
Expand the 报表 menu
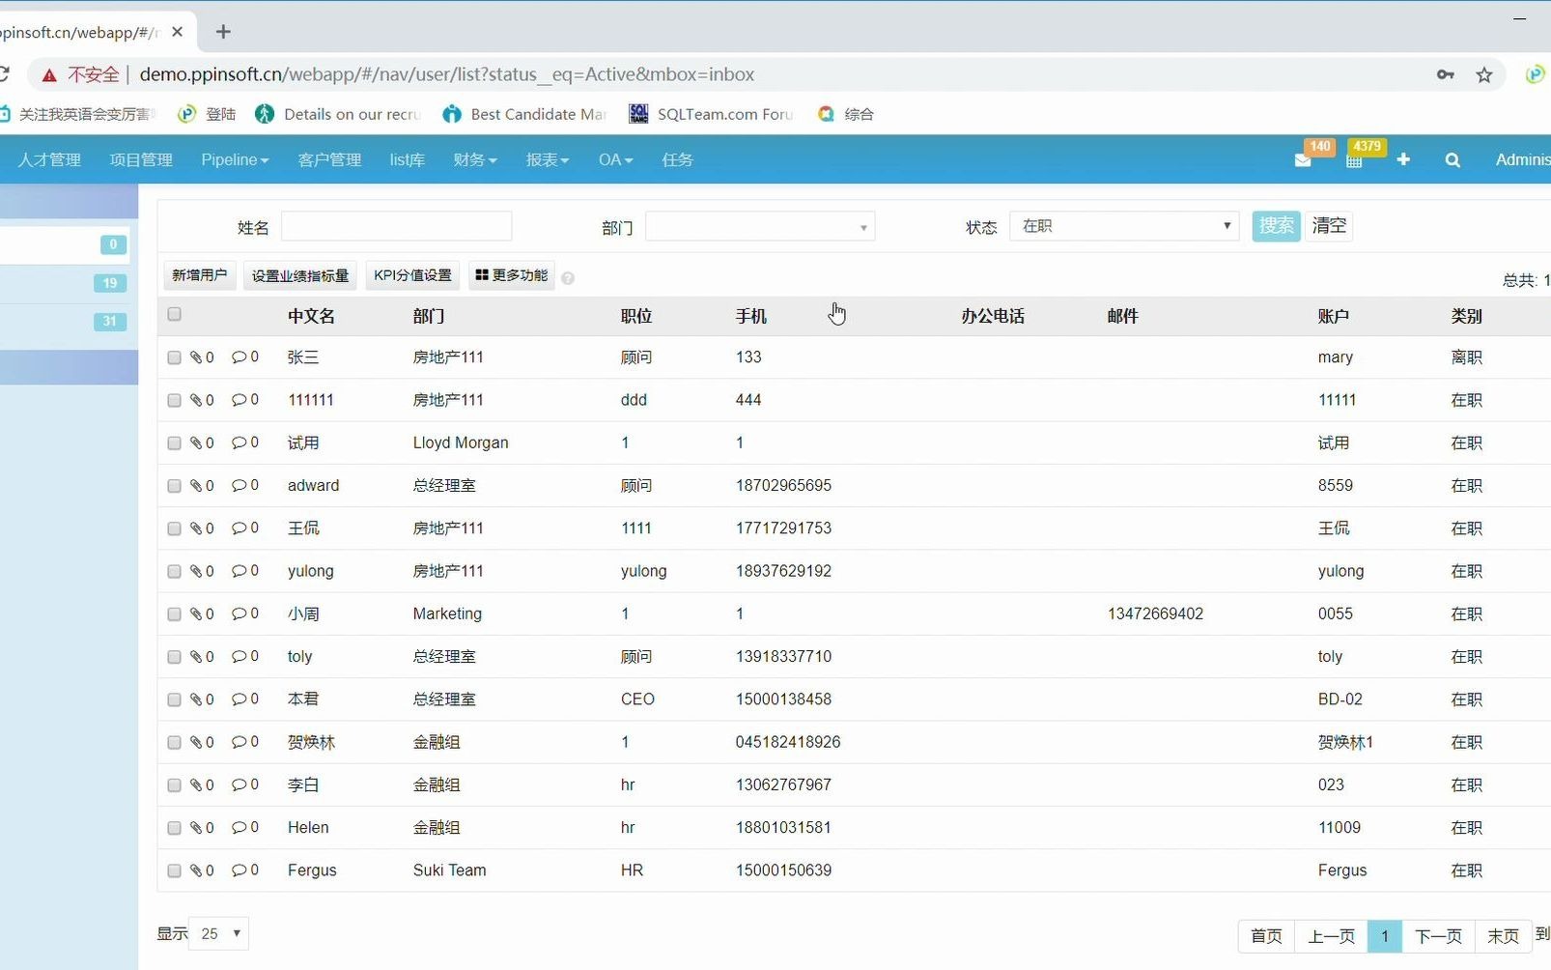548,159
